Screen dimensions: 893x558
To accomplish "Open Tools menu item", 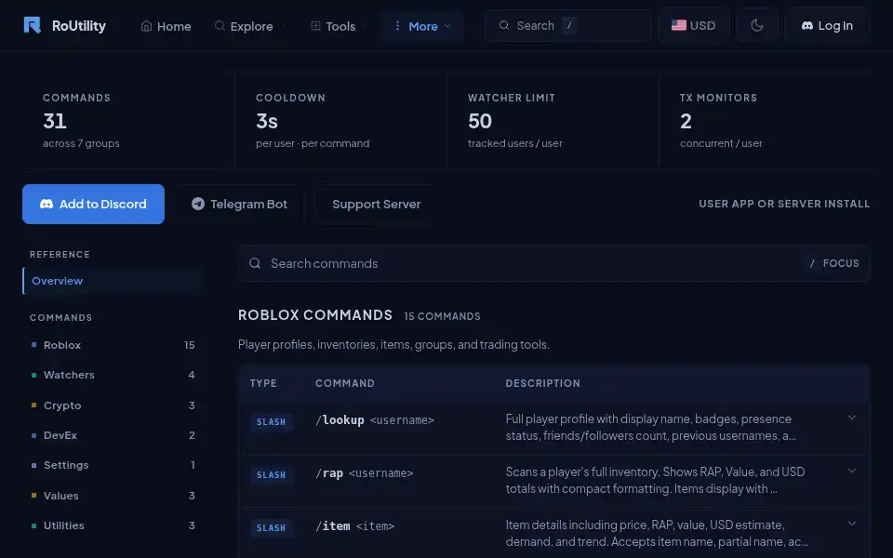I will [340, 26].
